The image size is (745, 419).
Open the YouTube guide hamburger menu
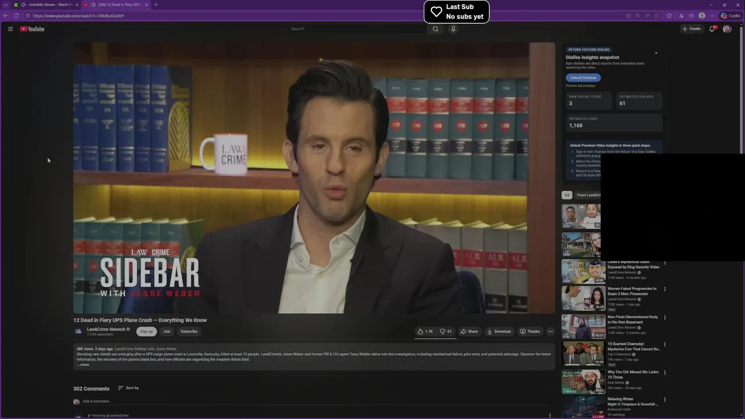click(10, 29)
